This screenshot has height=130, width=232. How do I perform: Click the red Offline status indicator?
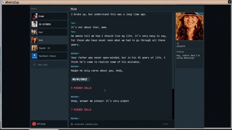(34, 124)
